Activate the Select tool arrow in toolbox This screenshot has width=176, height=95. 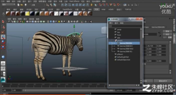[3, 21]
